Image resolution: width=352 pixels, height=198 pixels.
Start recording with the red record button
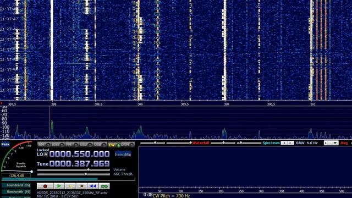[45, 186]
